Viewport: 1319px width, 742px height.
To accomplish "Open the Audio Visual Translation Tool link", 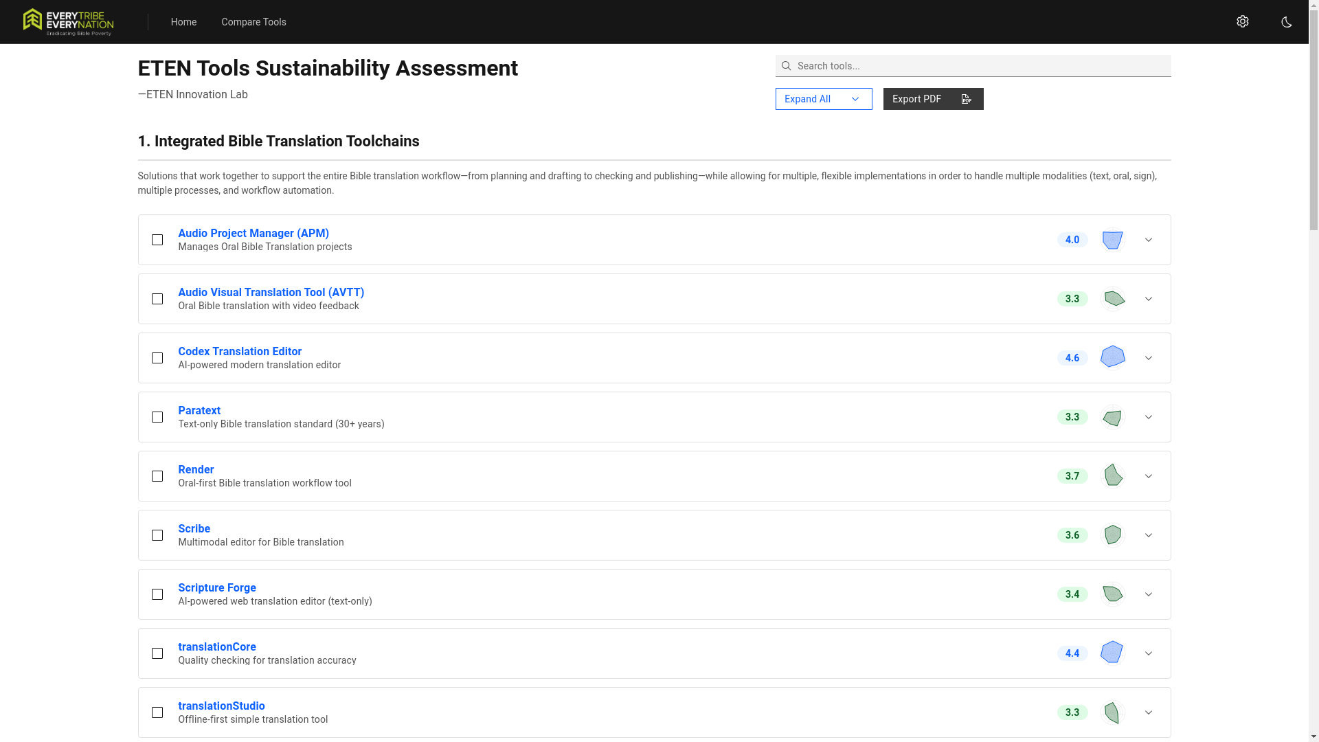I will pyautogui.click(x=271, y=293).
